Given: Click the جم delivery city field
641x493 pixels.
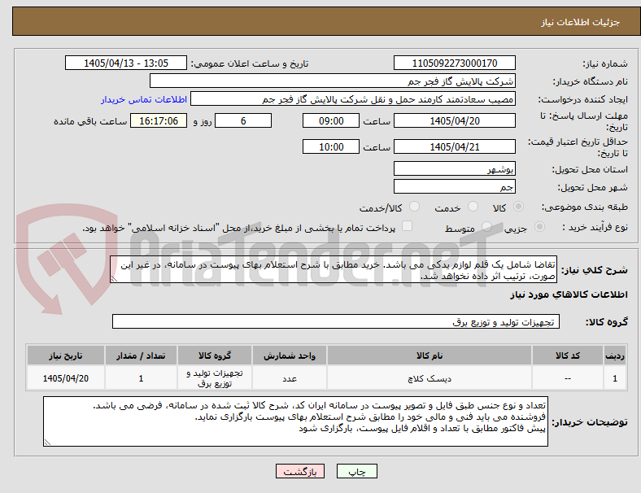Looking at the screenshot, I should [x=454, y=186].
